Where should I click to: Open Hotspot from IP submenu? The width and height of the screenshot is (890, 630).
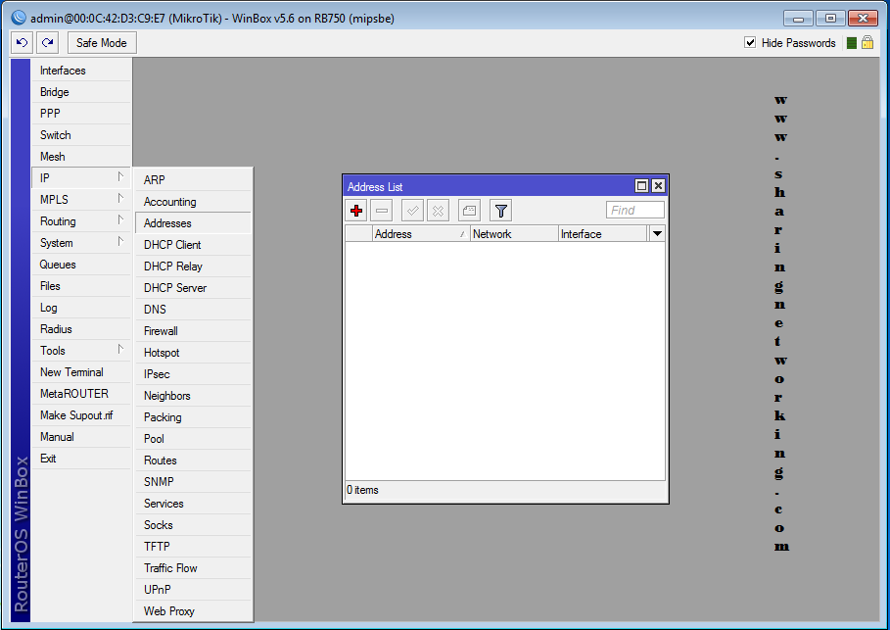pos(193,353)
